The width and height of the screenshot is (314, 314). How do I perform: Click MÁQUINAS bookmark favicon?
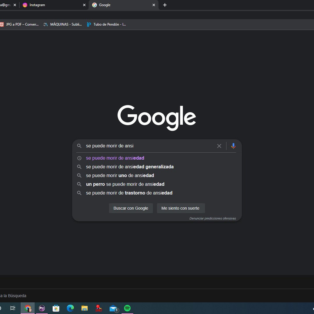click(46, 24)
